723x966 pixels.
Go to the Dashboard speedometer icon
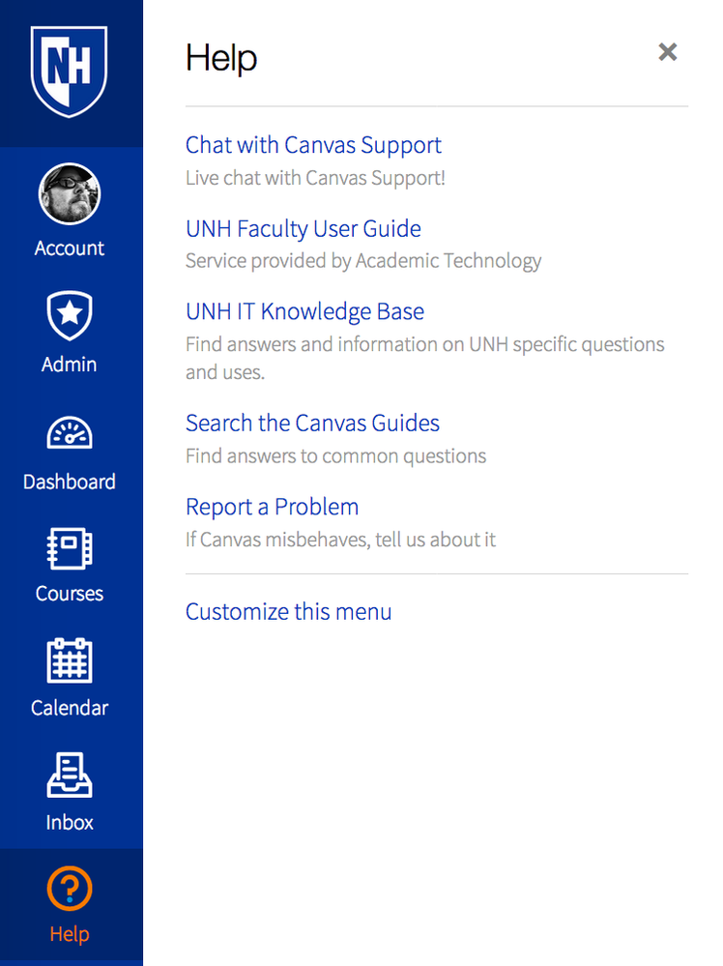coord(69,432)
